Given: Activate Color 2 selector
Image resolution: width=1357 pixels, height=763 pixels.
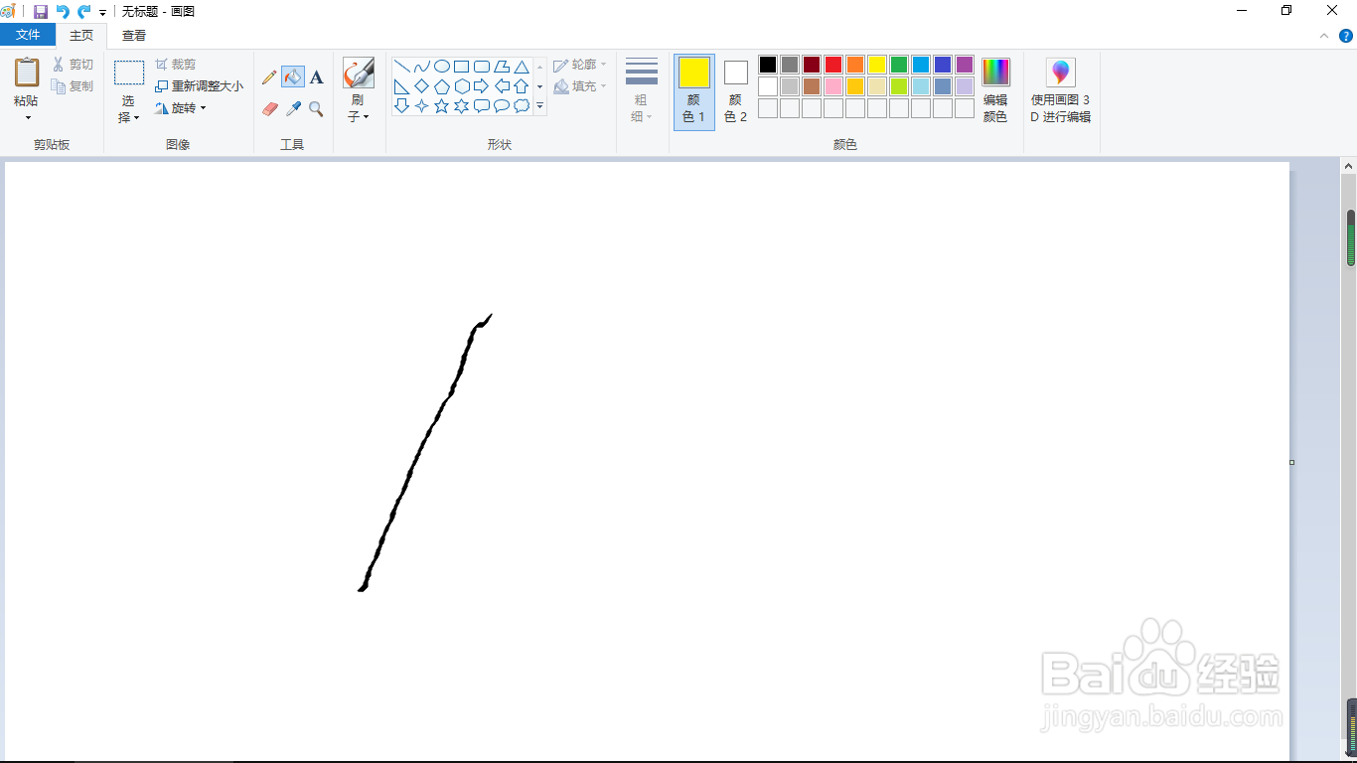Looking at the screenshot, I should [x=735, y=91].
